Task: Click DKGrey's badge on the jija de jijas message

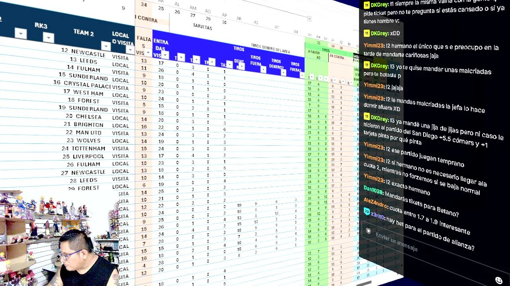Action: click(367, 116)
